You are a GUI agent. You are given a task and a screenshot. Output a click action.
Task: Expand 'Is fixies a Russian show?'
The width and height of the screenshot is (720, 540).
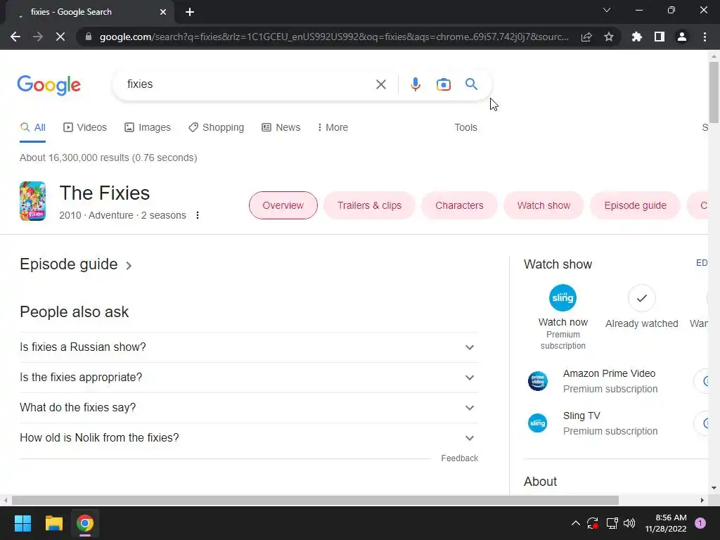point(249,347)
